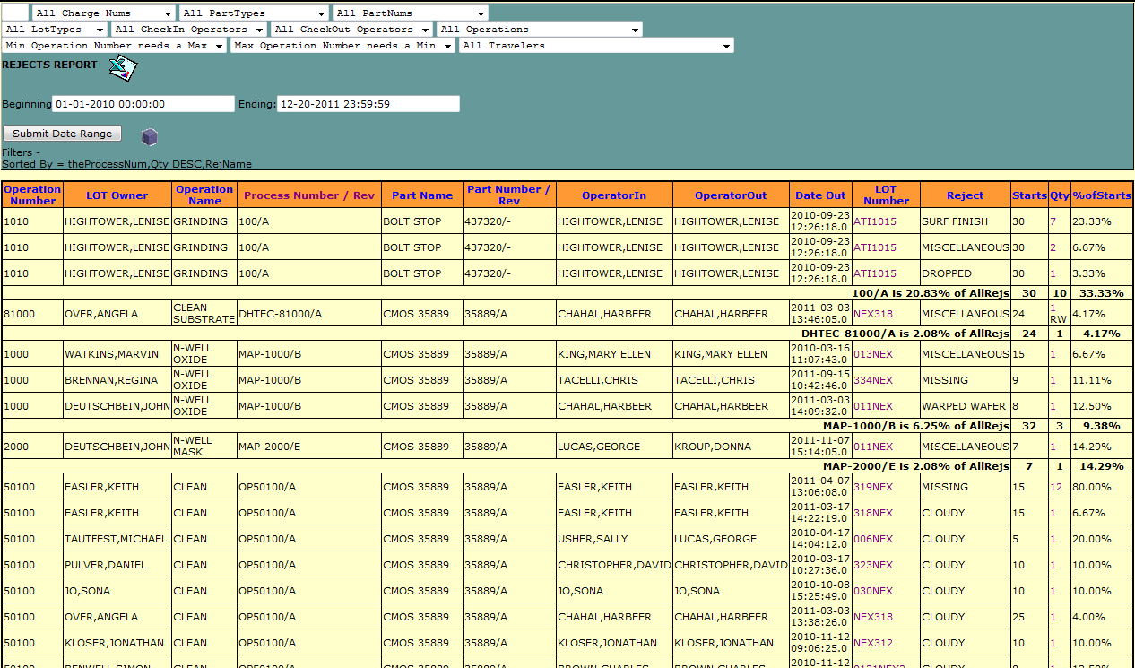Open the Min Operation Number dropdown
1135x668 pixels.
pos(114,46)
